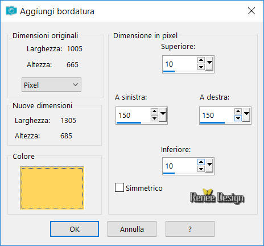Open A sinistra slider popup arrow
264x246 pixels.
[x=163, y=114]
